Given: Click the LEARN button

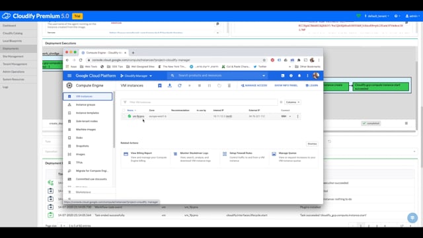Looking at the screenshot, I should [x=311, y=85].
